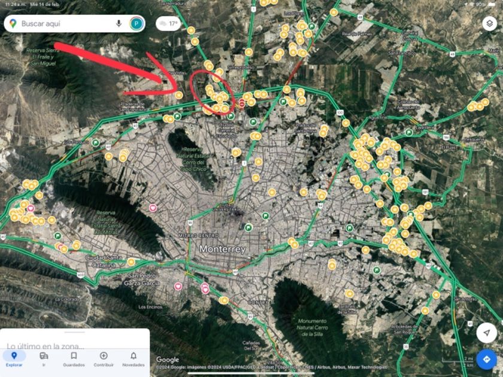
Task: Open directions with the blue diamond button
Action: 487,360
